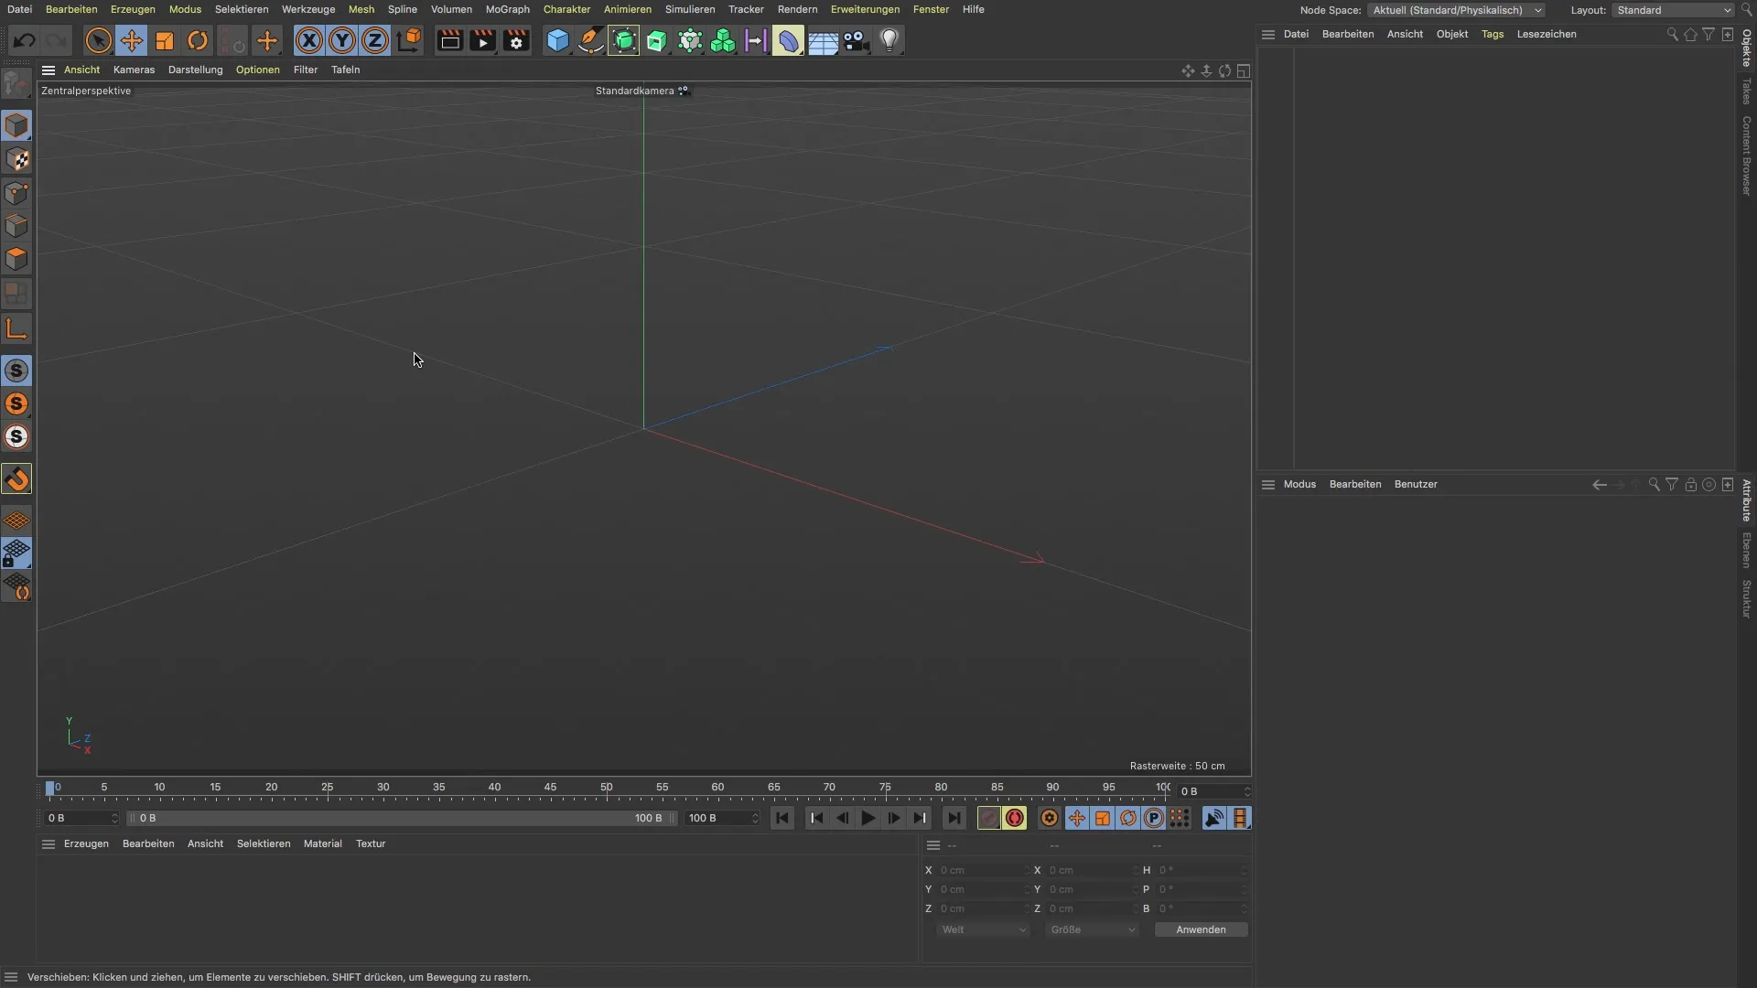This screenshot has height=988, width=1757.
Task: Open viewport Kameras menu
Action: pos(134,70)
